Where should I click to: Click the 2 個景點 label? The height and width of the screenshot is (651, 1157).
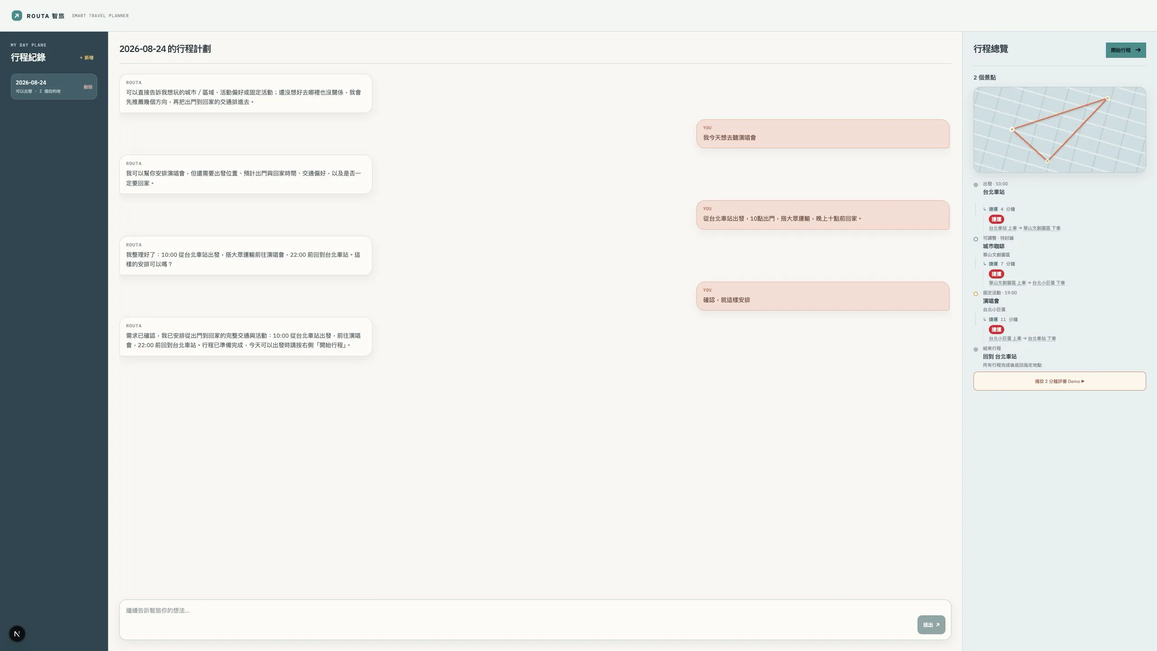point(984,78)
